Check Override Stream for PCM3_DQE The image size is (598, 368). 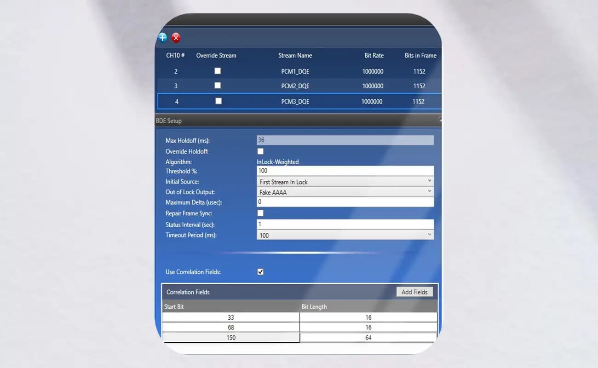[x=218, y=101]
